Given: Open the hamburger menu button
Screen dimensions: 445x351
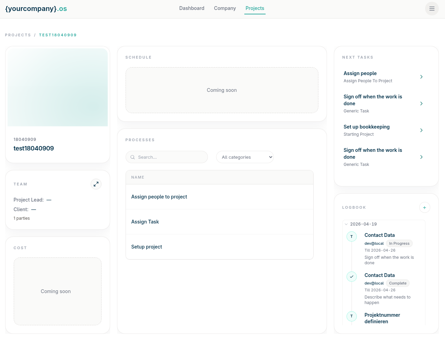Looking at the screenshot, I should pos(432,9).
